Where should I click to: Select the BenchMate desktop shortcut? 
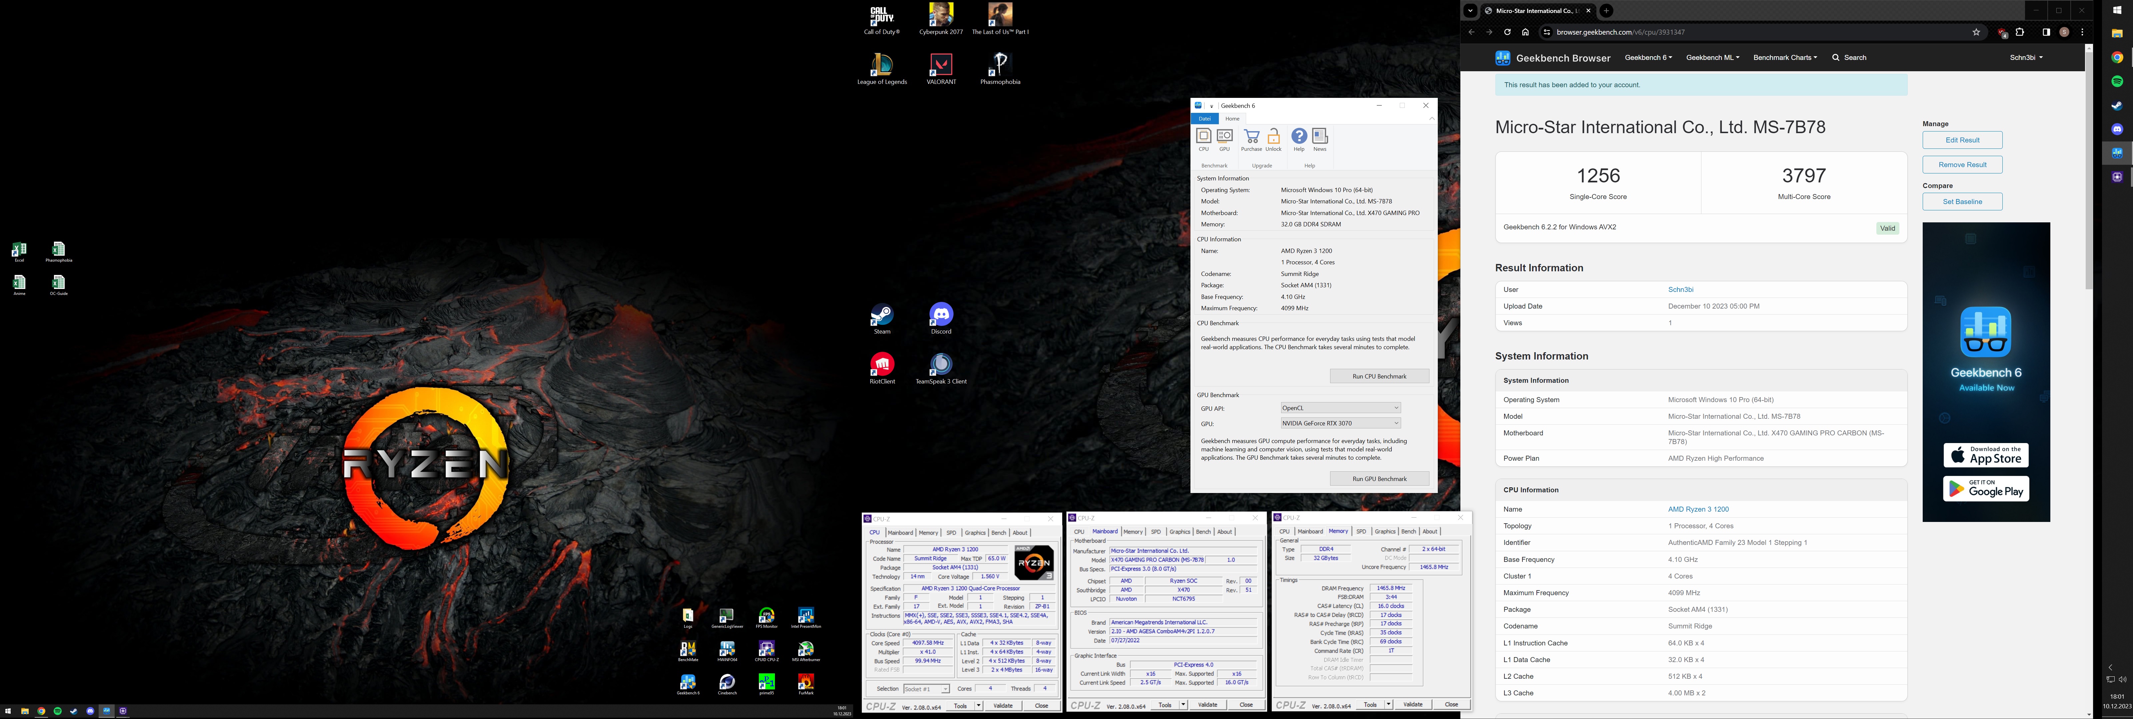[688, 651]
